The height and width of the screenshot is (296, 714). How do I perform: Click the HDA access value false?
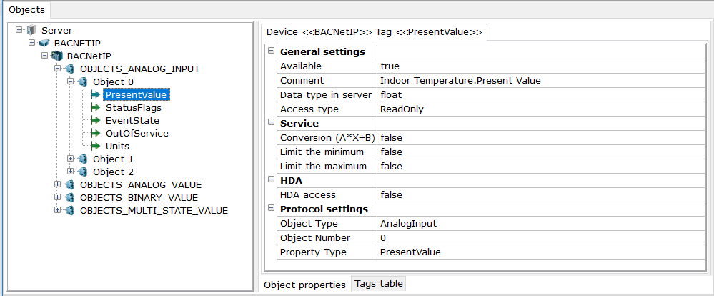coord(542,195)
